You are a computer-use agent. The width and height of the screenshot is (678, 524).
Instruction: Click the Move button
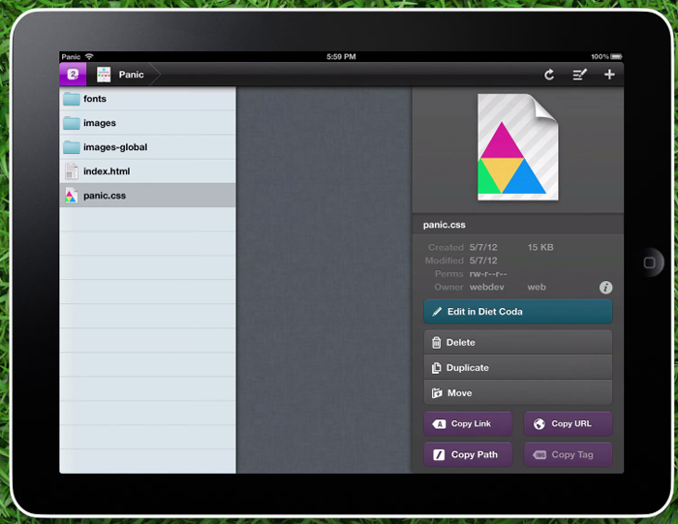tap(517, 392)
